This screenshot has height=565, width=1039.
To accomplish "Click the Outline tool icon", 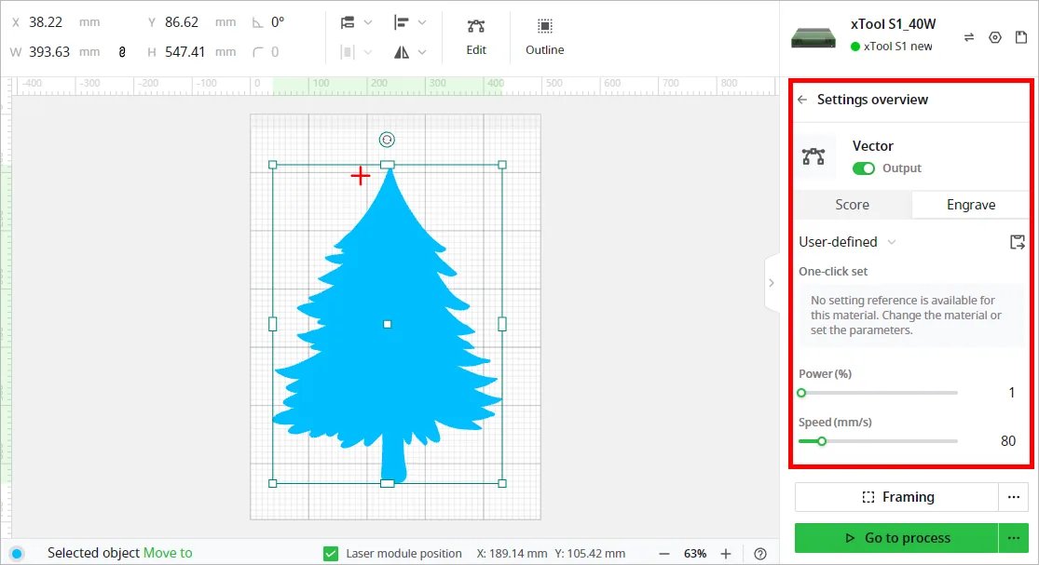I will pos(545,26).
